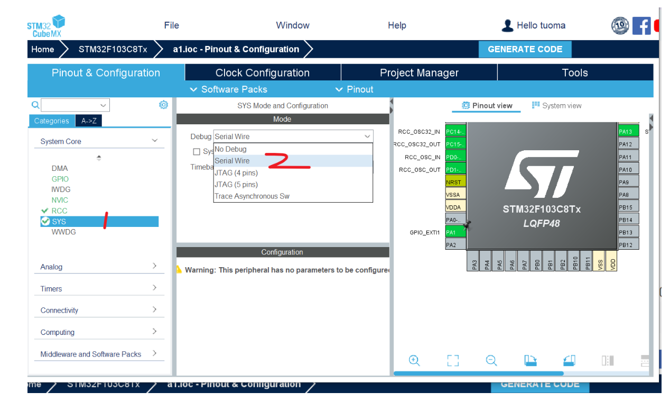Zoom in on the pinout chip view
Screen dimensions: 670x410
[x=414, y=360]
